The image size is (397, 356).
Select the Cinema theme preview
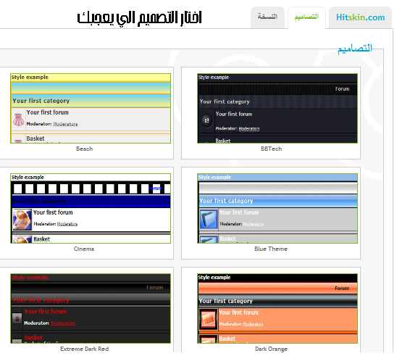point(91,208)
